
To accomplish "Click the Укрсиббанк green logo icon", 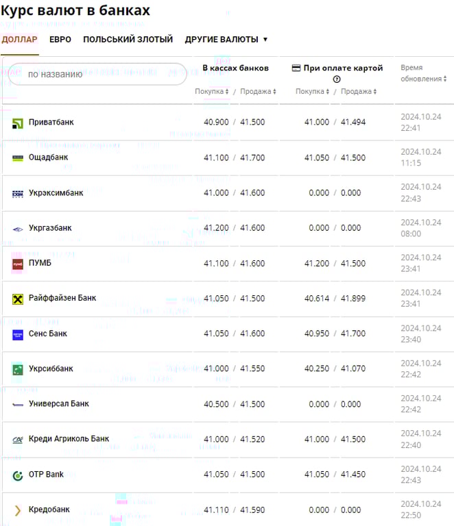I will tap(18, 369).
